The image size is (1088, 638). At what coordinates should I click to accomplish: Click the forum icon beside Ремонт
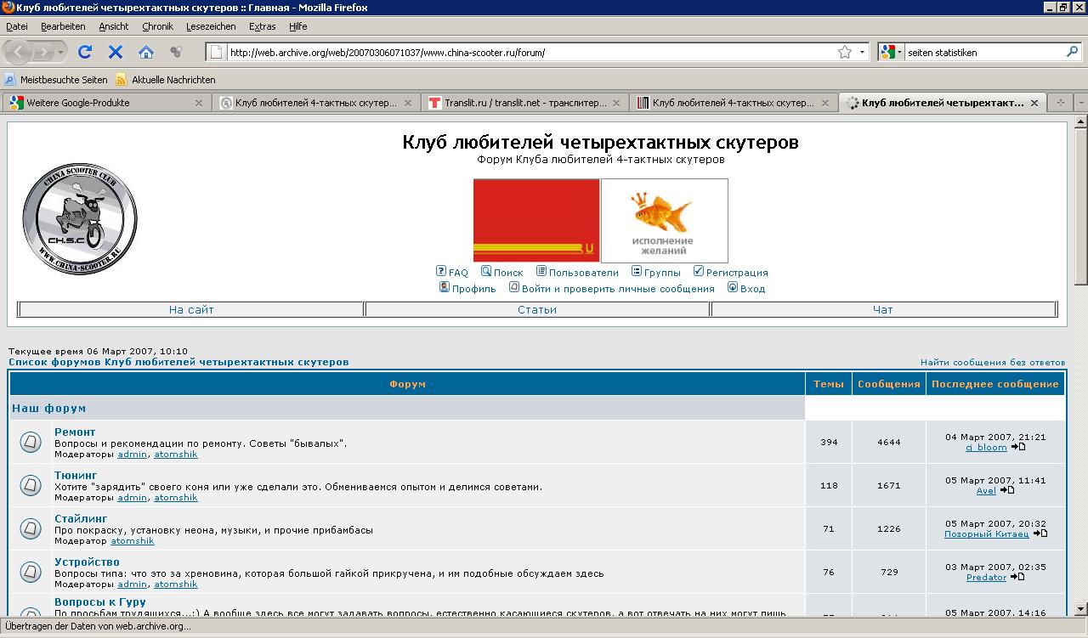tap(31, 442)
